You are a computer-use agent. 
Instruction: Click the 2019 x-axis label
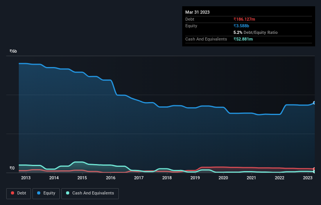click(195, 178)
